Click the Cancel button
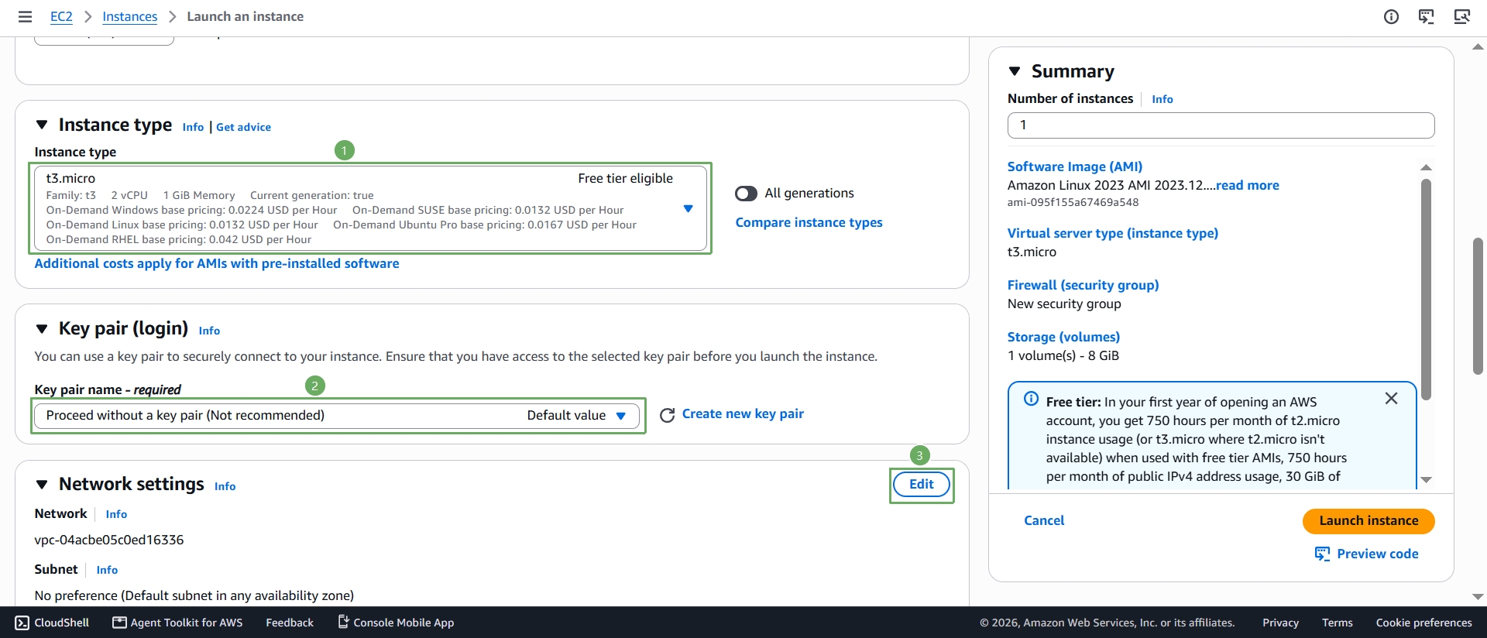The width and height of the screenshot is (1487, 638). [1044, 520]
